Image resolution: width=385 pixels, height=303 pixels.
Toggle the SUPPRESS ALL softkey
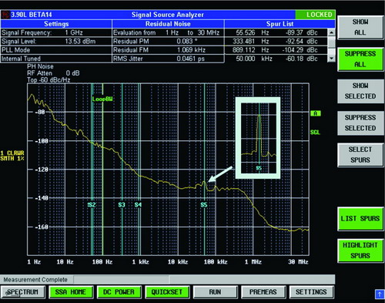(x=360, y=59)
